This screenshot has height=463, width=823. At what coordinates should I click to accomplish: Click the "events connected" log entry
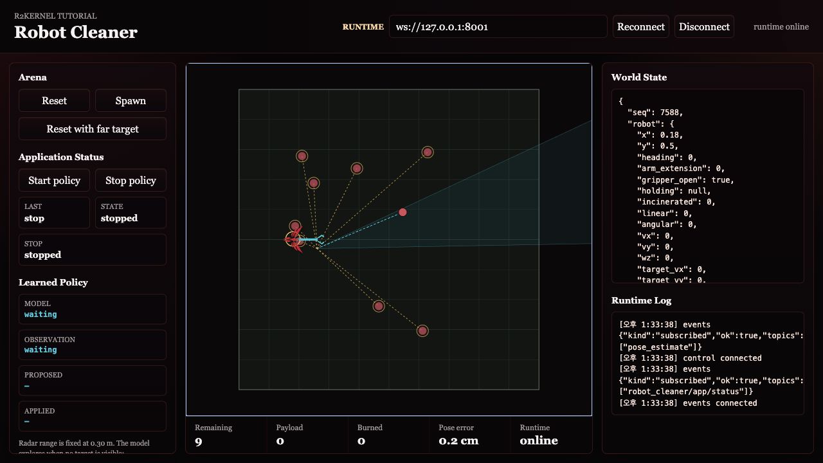tap(688, 403)
